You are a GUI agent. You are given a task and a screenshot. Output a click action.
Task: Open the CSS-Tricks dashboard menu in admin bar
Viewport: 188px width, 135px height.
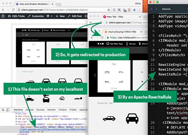coord(16,16)
